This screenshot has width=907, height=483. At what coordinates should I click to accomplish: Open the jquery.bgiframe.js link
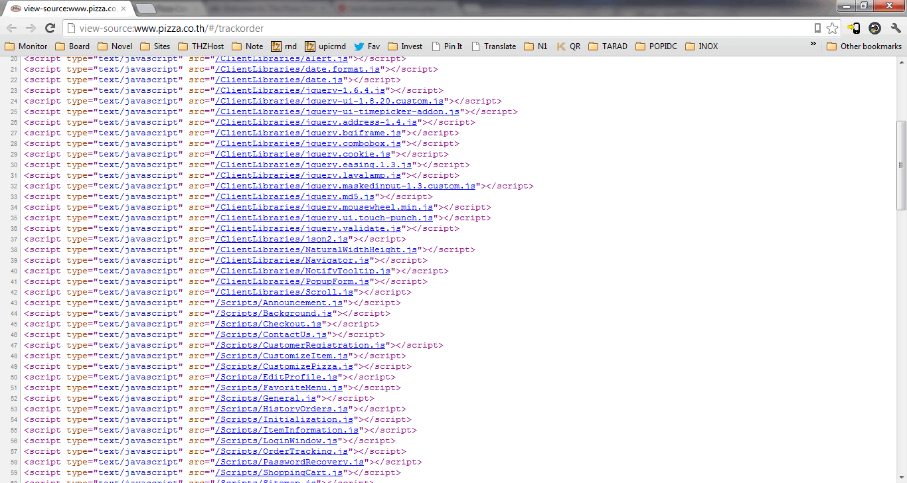point(309,133)
